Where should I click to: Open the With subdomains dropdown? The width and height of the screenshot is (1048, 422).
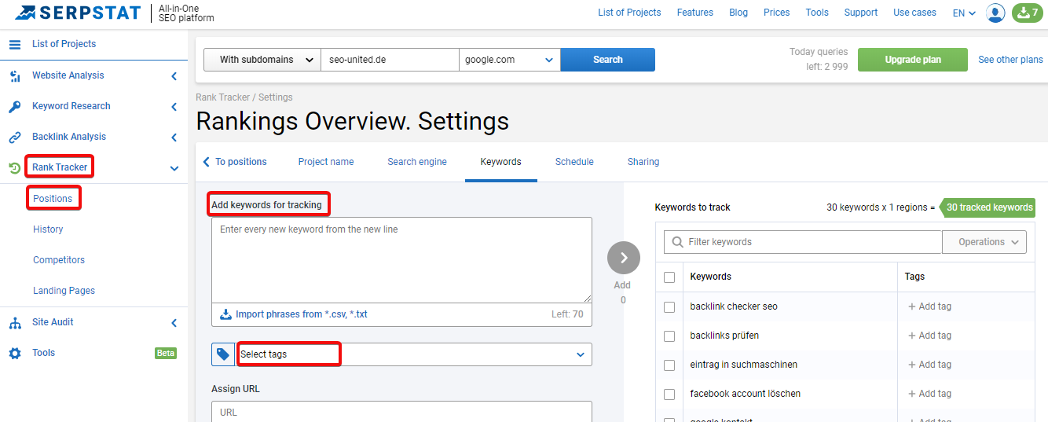point(262,60)
